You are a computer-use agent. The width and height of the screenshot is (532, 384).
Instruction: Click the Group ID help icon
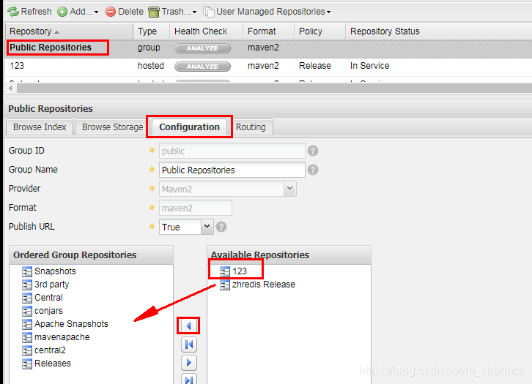pyautogui.click(x=312, y=151)
